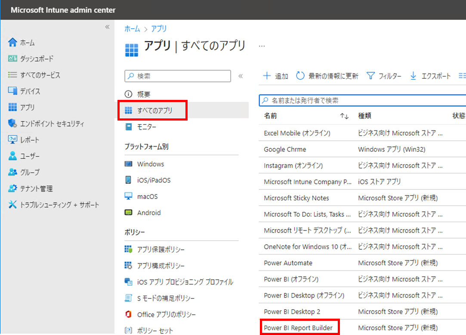Click the 種類 column header
This screenshot has width=466, height=335.
pyautogui.click(x=364, y=116)
